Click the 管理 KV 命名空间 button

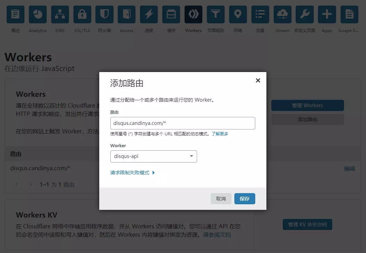(x=307, y=224)
